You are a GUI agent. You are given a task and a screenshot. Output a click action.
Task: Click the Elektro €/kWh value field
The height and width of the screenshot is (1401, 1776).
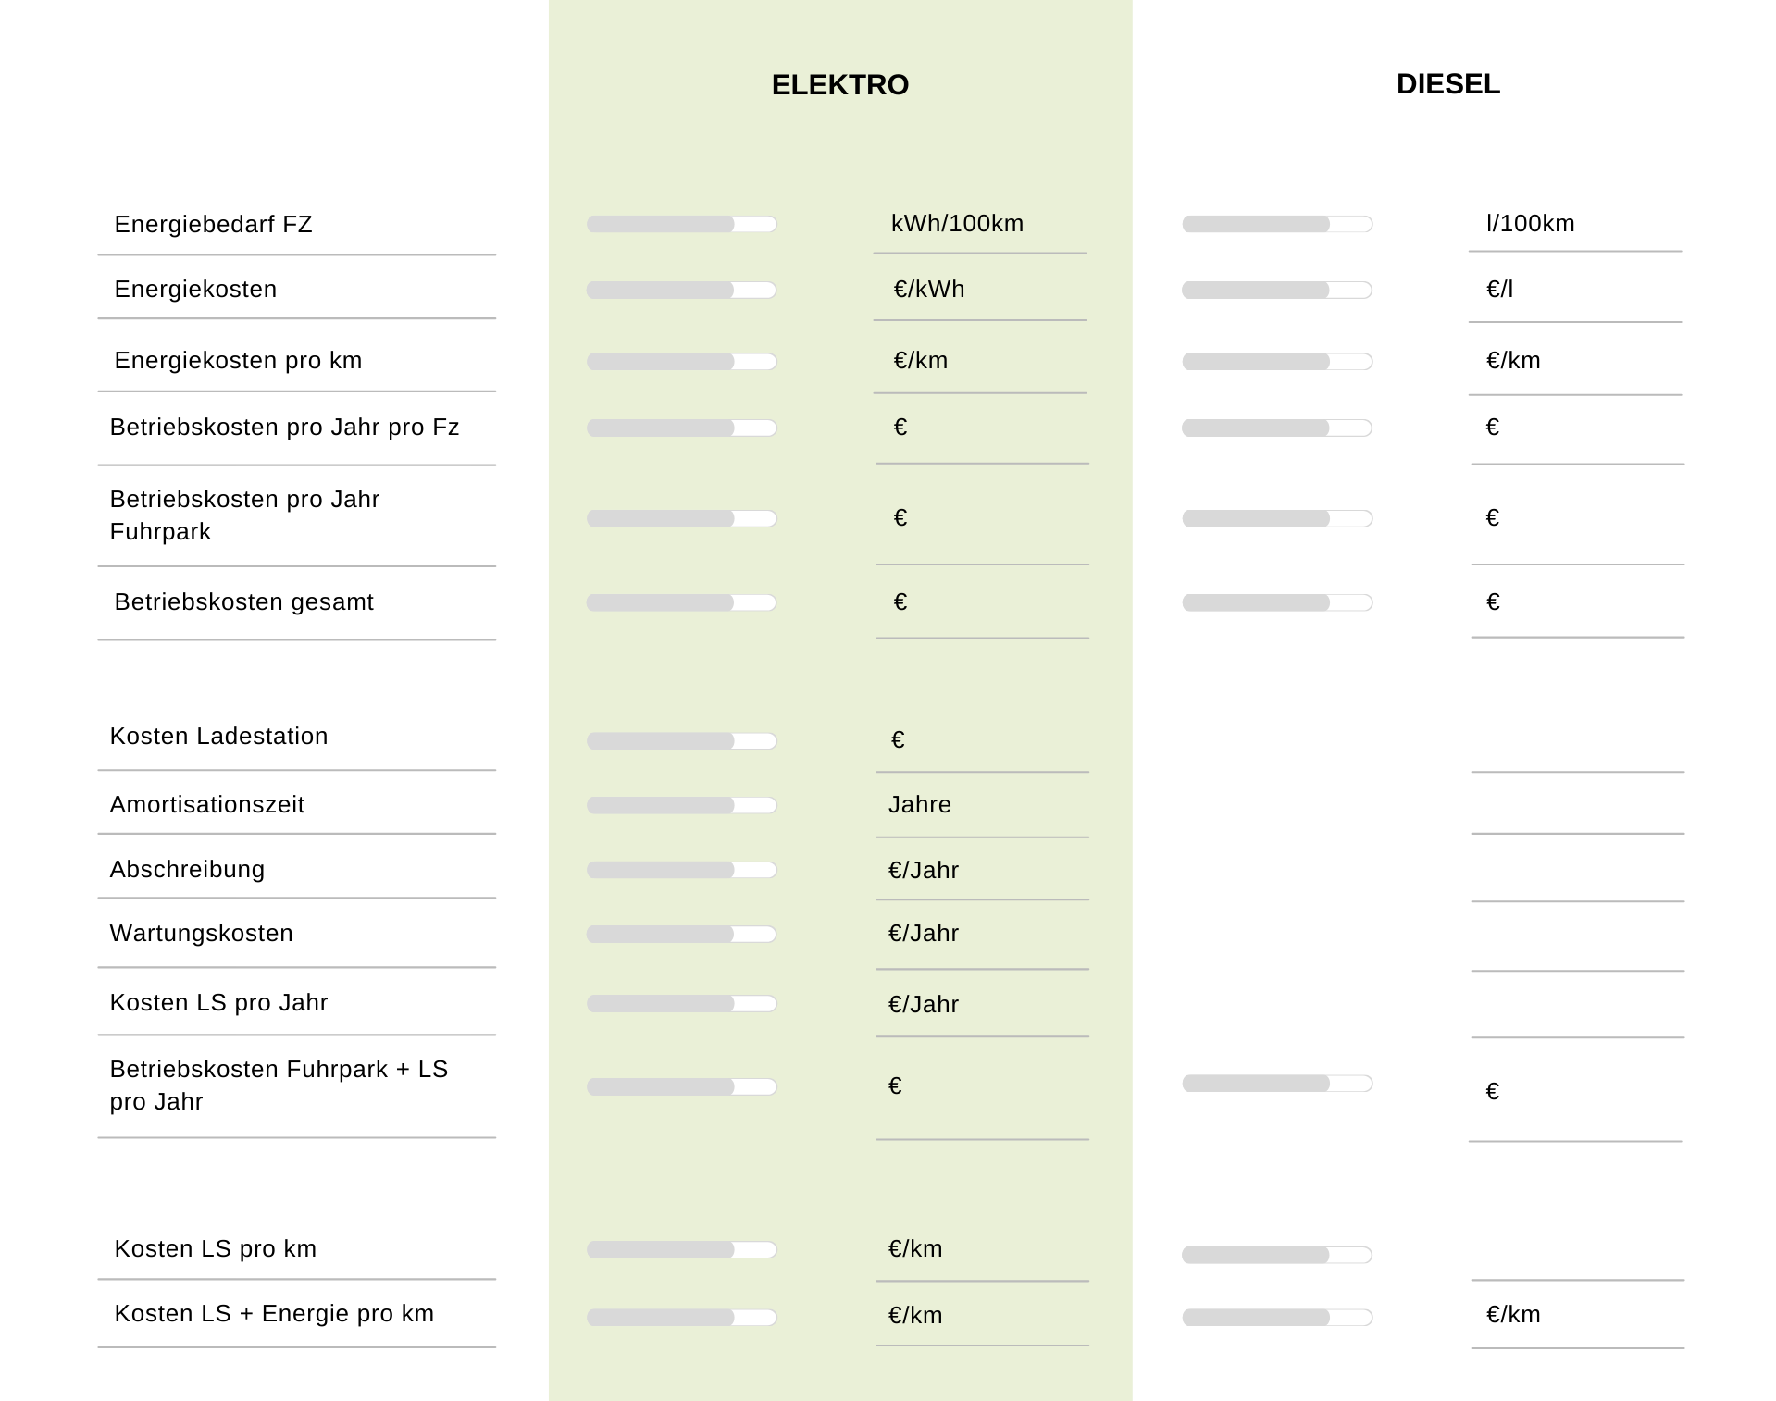(x=979, y=290)
